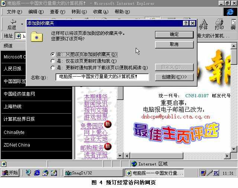Click the status bar page icon
The width and height of the screenshot is (238, 188).
point(4,164)
